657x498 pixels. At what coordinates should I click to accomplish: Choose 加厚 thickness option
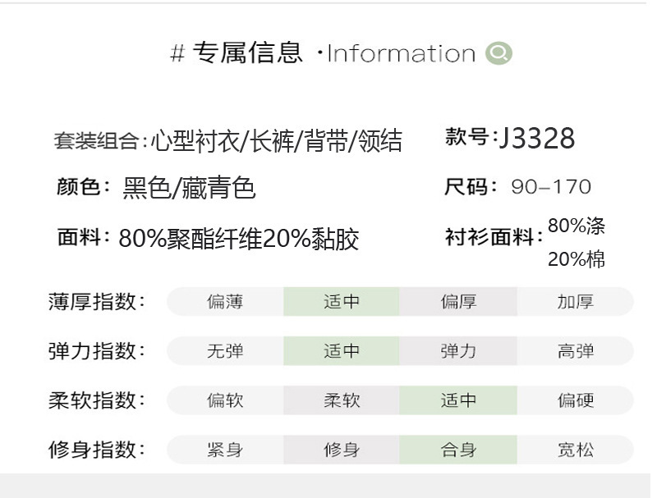(x=575, y=302)
